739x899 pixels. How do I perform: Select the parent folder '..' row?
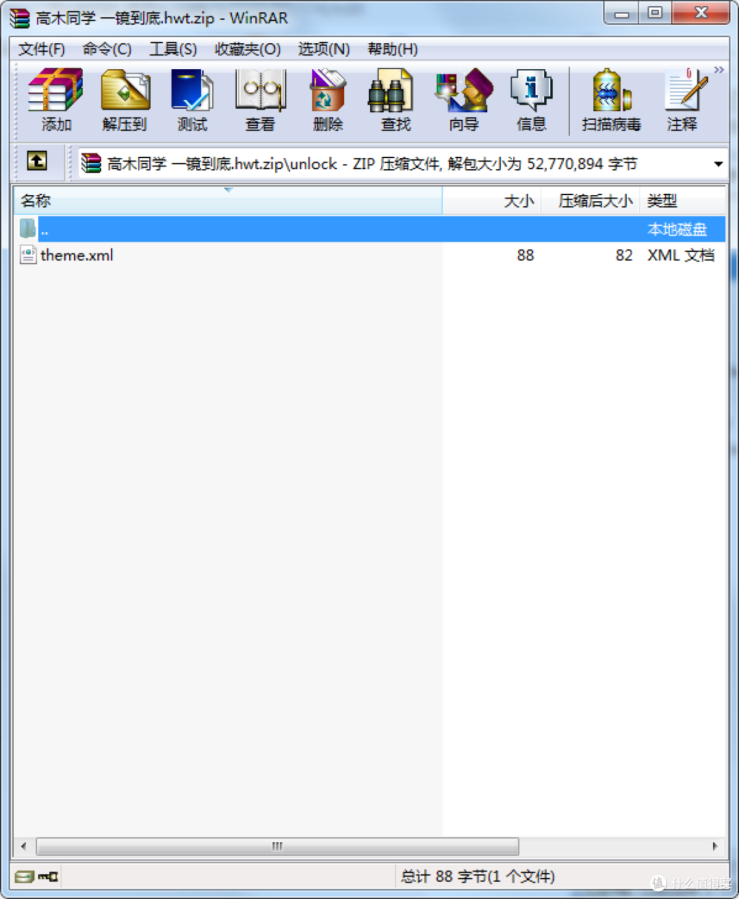[369, 229]
